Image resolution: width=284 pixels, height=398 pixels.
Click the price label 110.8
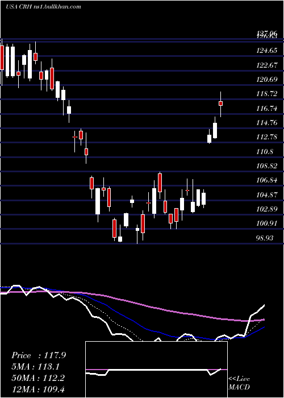(265, 152)
